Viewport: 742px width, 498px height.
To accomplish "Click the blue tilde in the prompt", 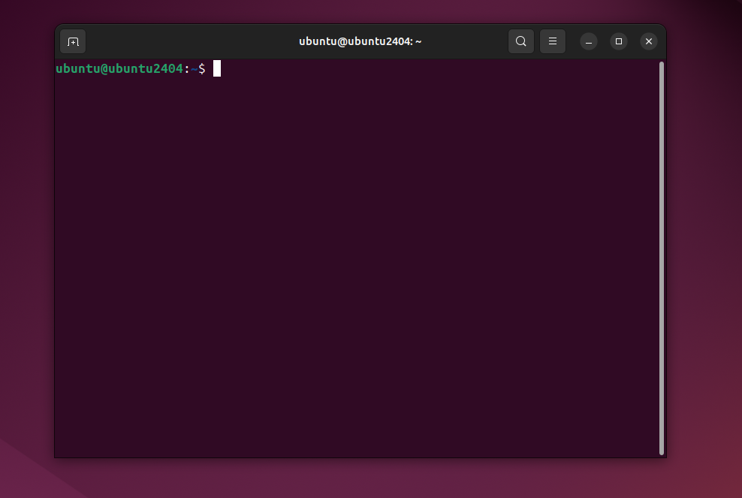I will 194,69.
